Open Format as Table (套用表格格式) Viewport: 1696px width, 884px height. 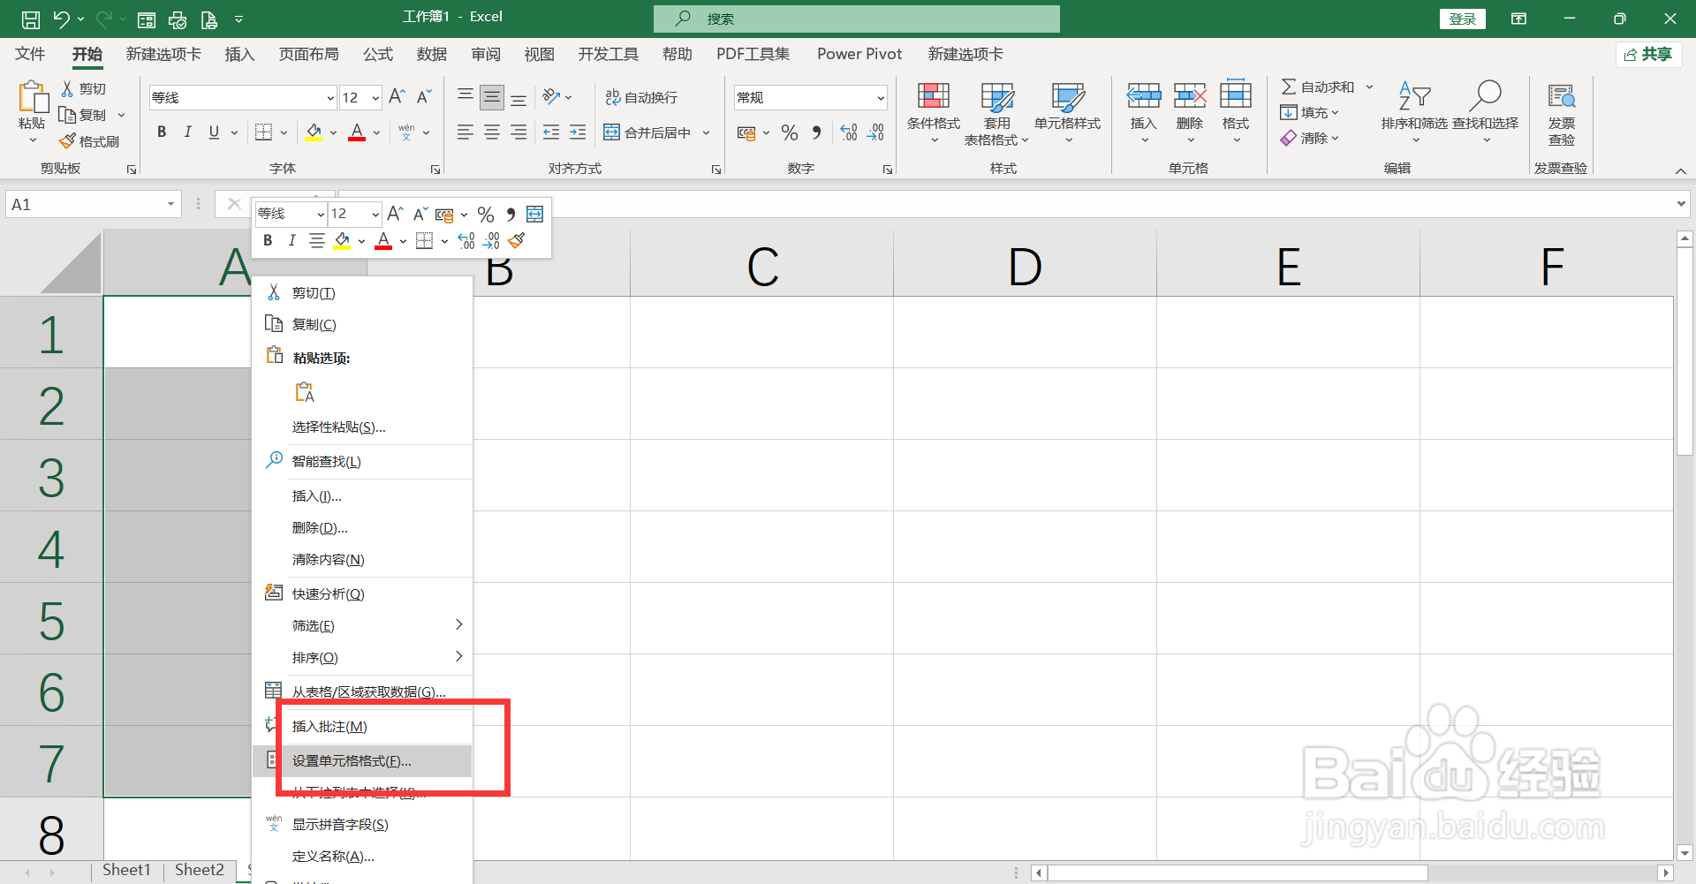click(996, 112)
